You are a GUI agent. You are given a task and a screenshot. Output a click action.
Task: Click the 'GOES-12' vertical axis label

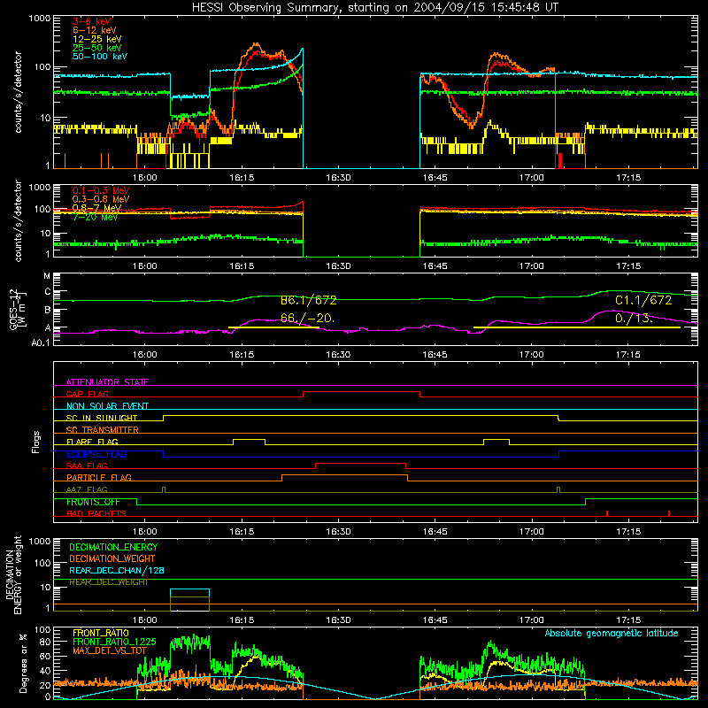coord(13,309)
